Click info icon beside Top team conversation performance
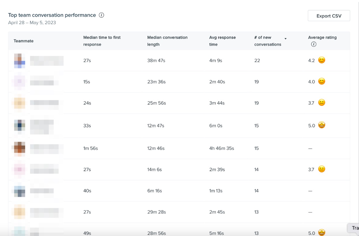 coord(101,15)
